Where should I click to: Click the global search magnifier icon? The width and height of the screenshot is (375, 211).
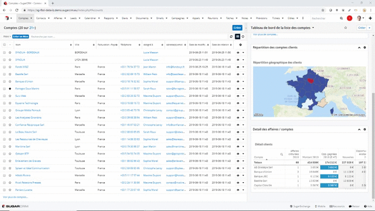point(341,18)
